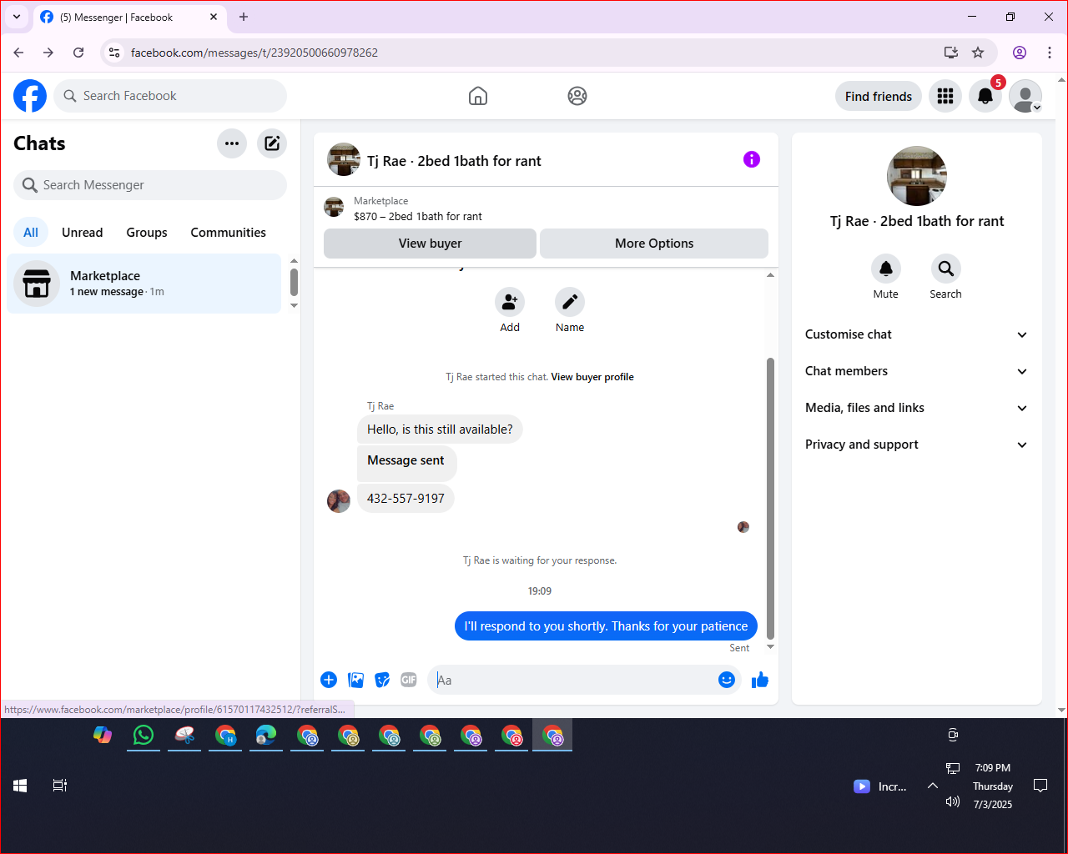Expand the Customise chat section
This screenshot has height=854, width=1068.
point(917,334)
